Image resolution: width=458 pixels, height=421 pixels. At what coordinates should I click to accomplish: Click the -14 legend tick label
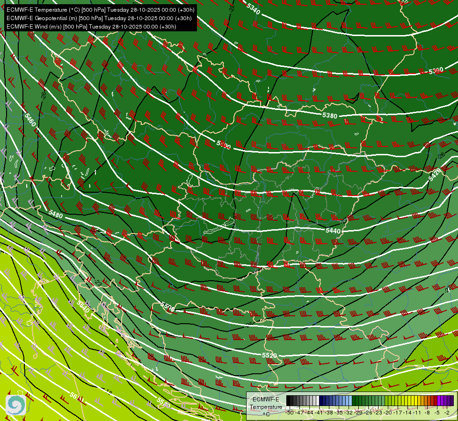pos(407,413)
